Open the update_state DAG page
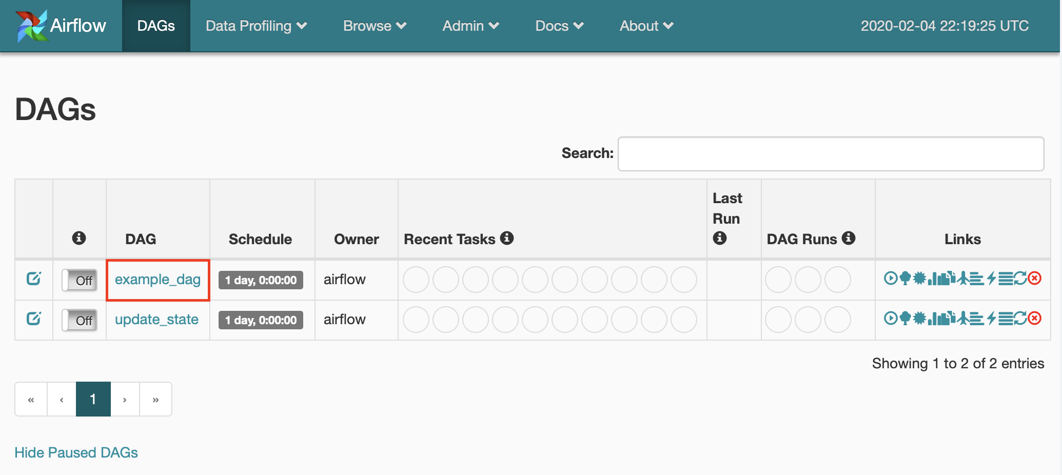The image size is (1062, 475). (x=156, y=320)
